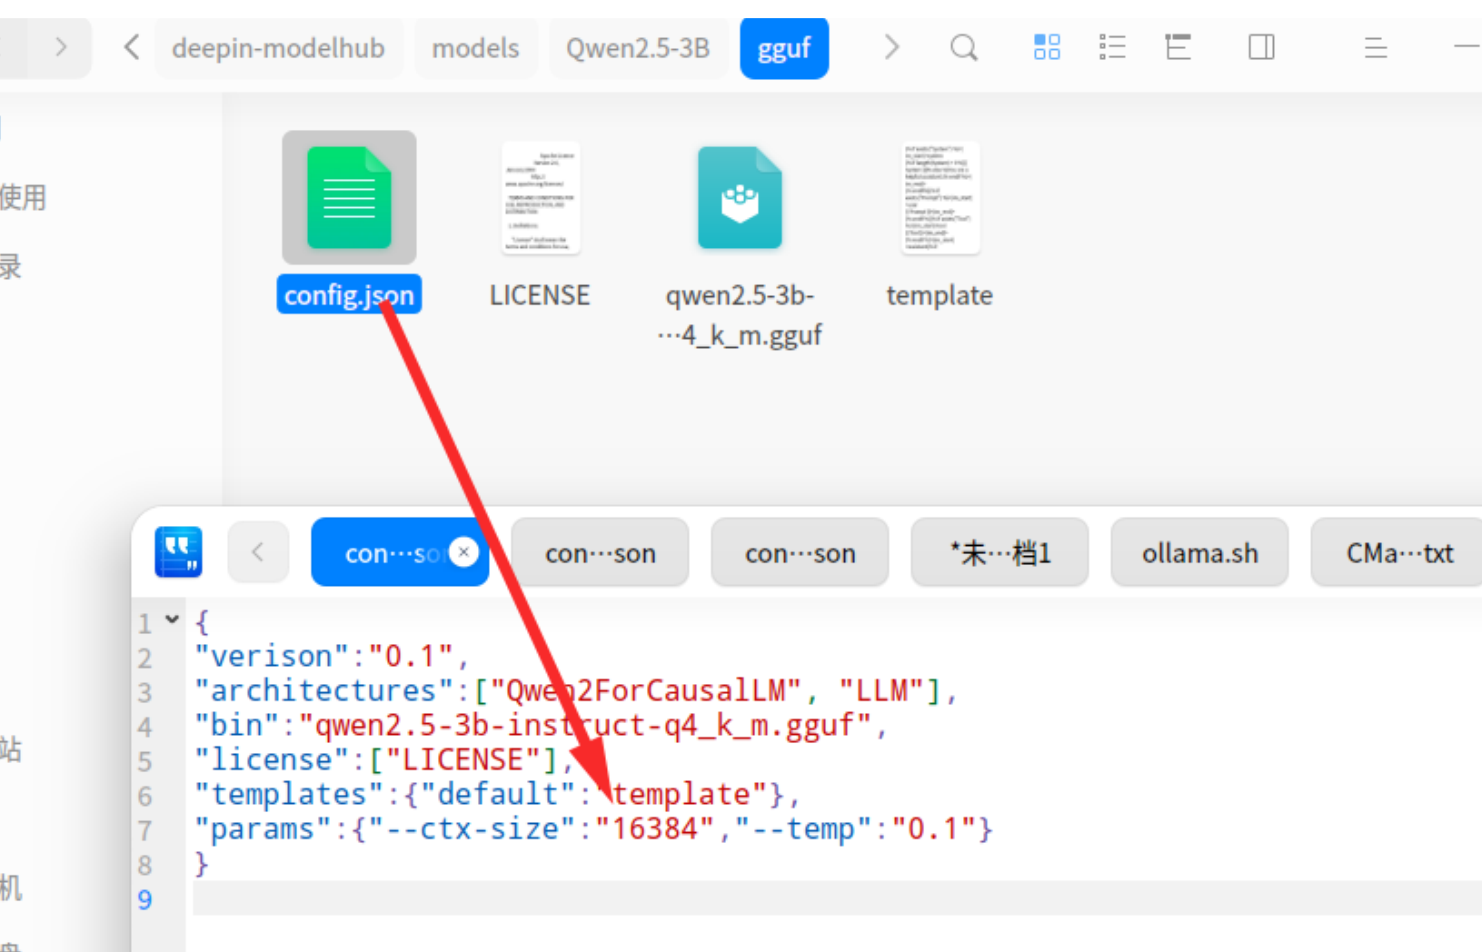The image size is (1482, 952).
Task: Switch to the second con···son tab
Action: pos(600,552)
